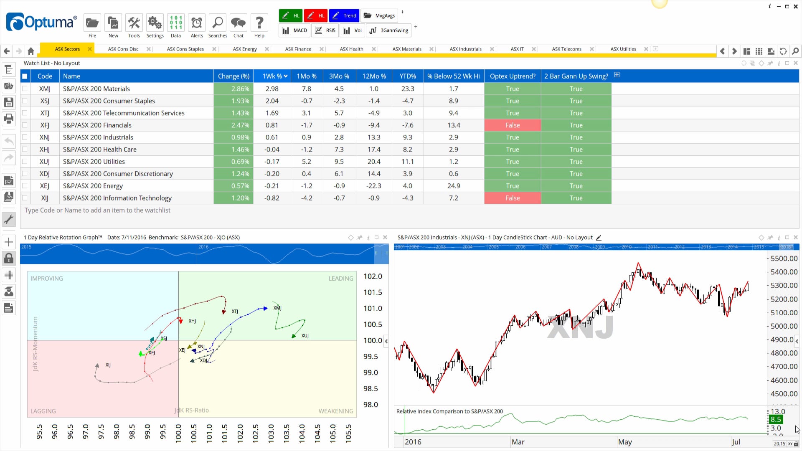Screen dimensions: 802x451
Task: Add a new page tab
Action: [x=655, y=49]
